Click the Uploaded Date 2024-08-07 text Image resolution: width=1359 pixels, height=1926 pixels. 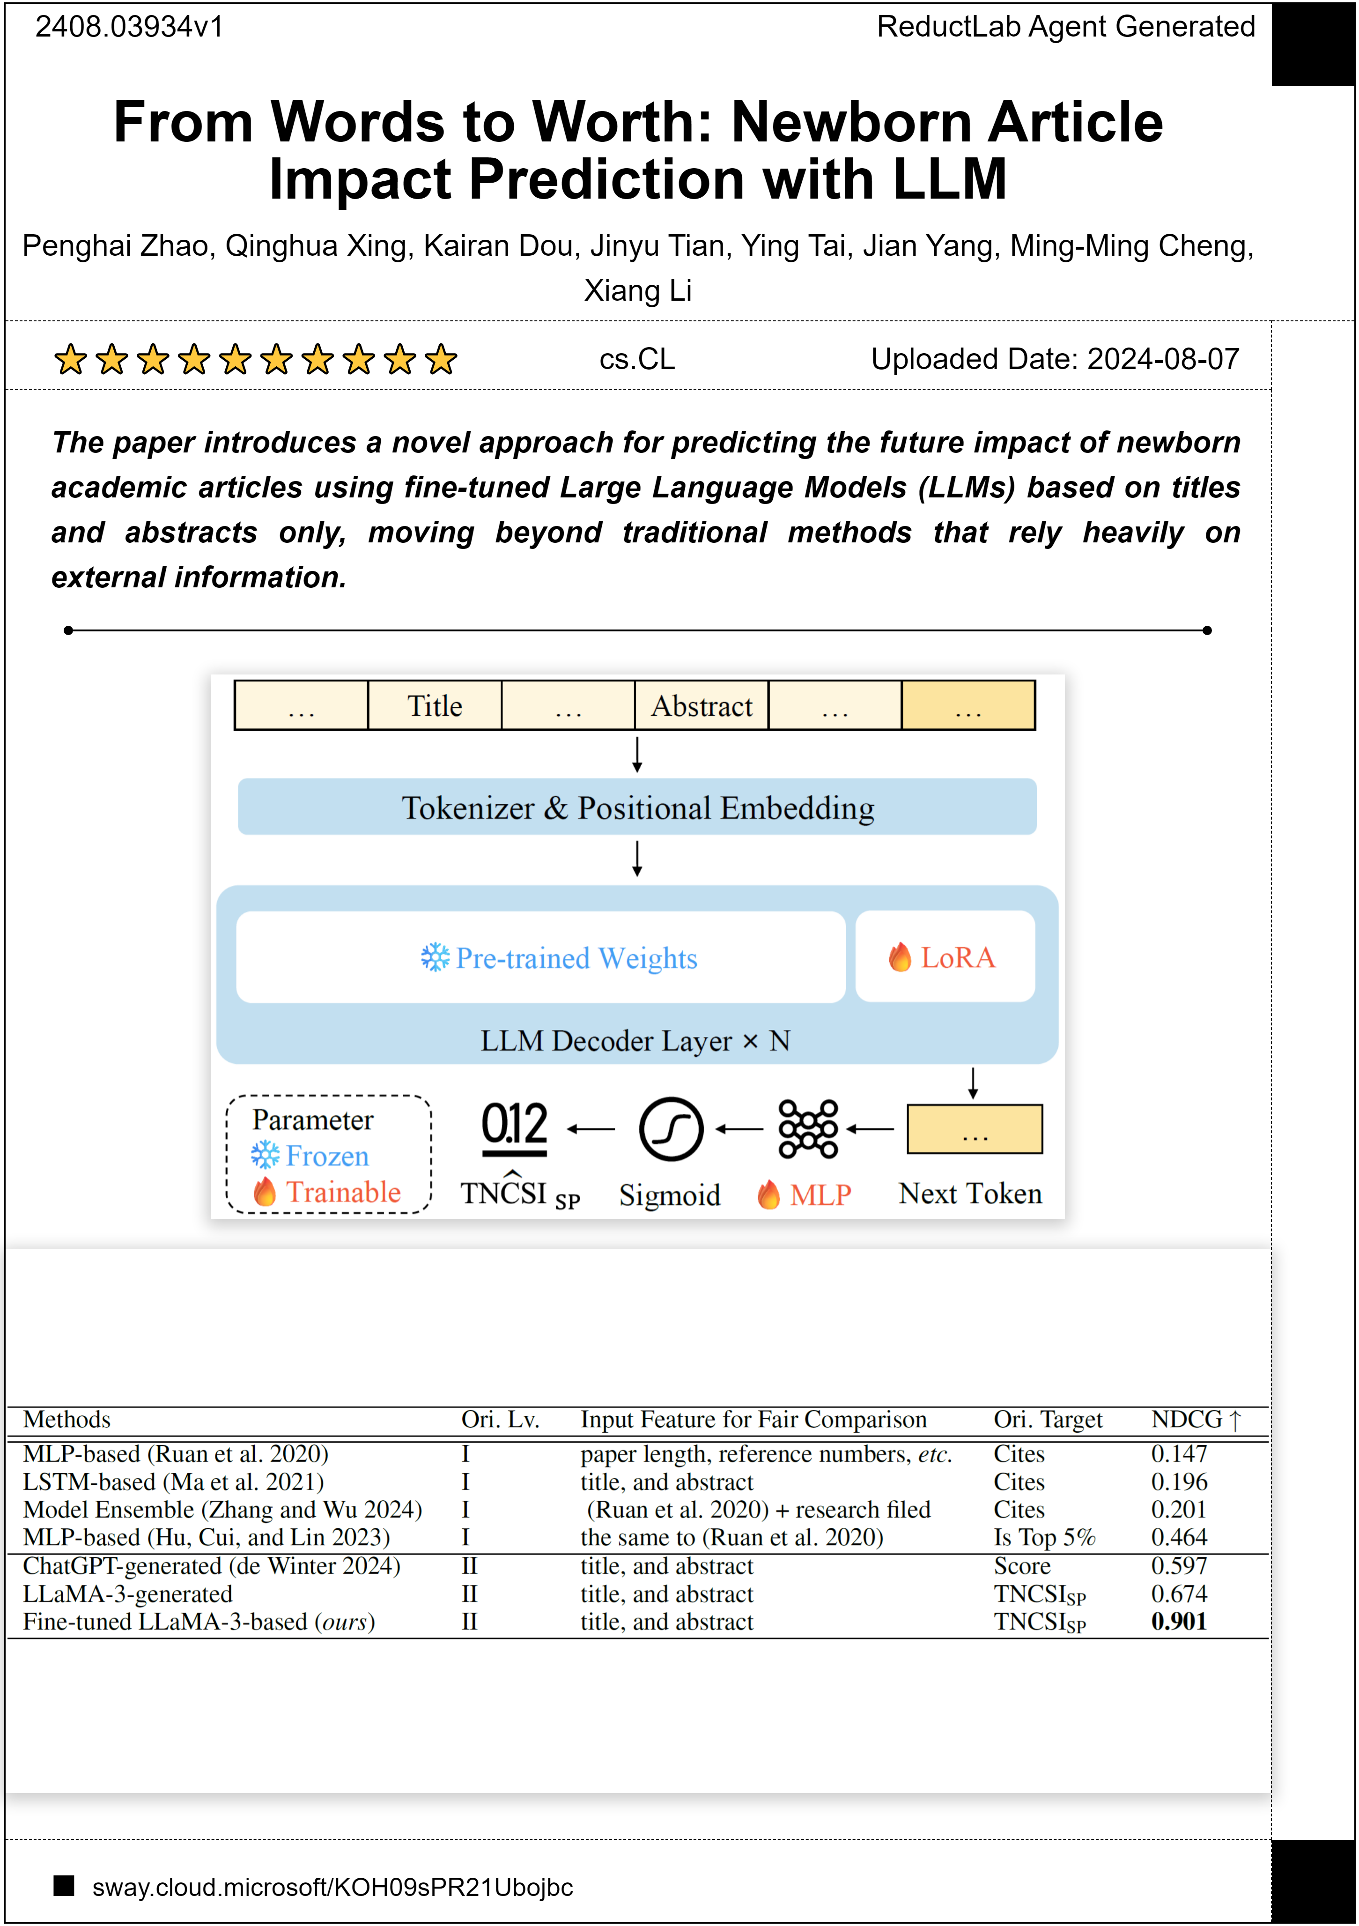tap(1055, 359)
